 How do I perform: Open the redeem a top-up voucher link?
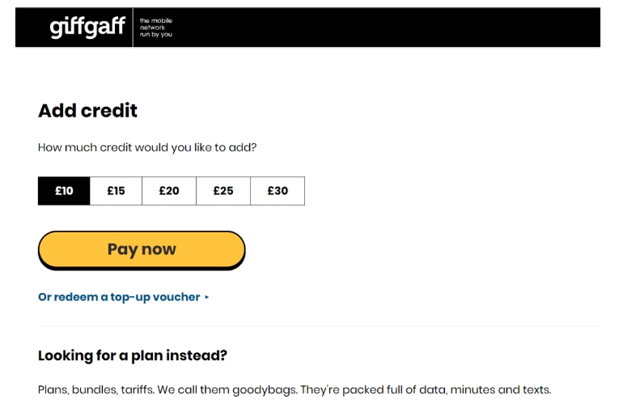[x=119, y=297]
